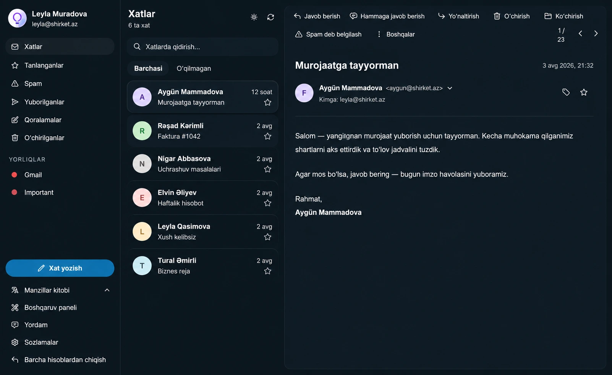Toggle the light/dark theme sun icon
This screenshot has width=612, height=375.
254,17
